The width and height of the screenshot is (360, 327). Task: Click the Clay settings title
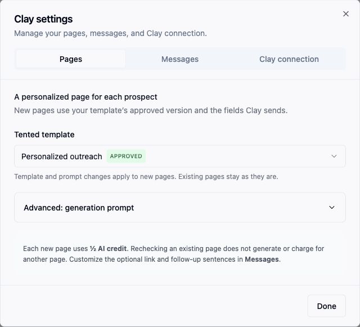click(x=43, y=19)
